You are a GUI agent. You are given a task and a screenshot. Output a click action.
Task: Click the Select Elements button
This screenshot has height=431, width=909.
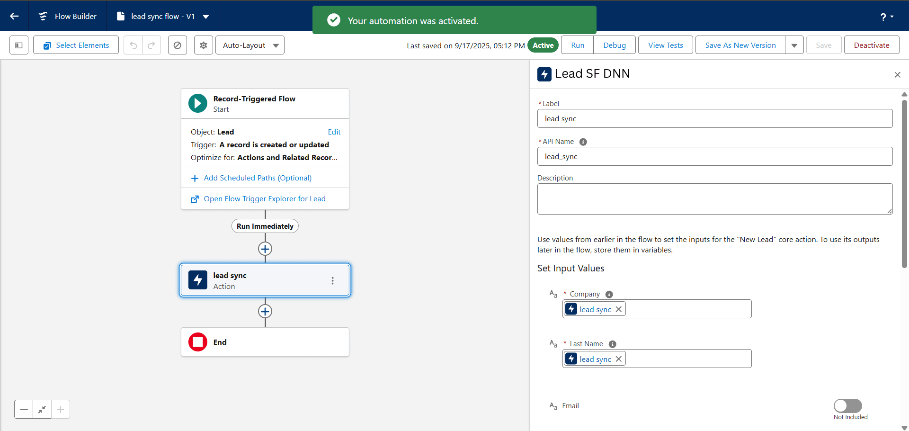[76, 45]
